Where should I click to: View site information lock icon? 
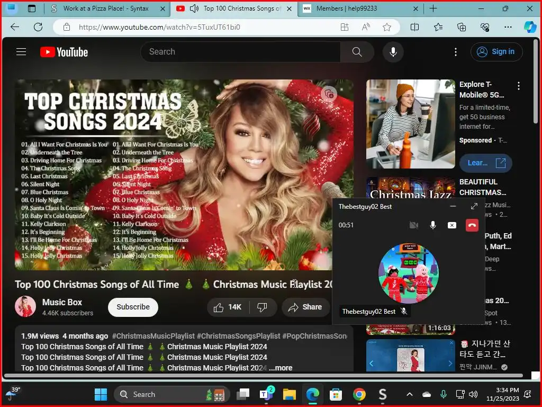pos(67,27)
